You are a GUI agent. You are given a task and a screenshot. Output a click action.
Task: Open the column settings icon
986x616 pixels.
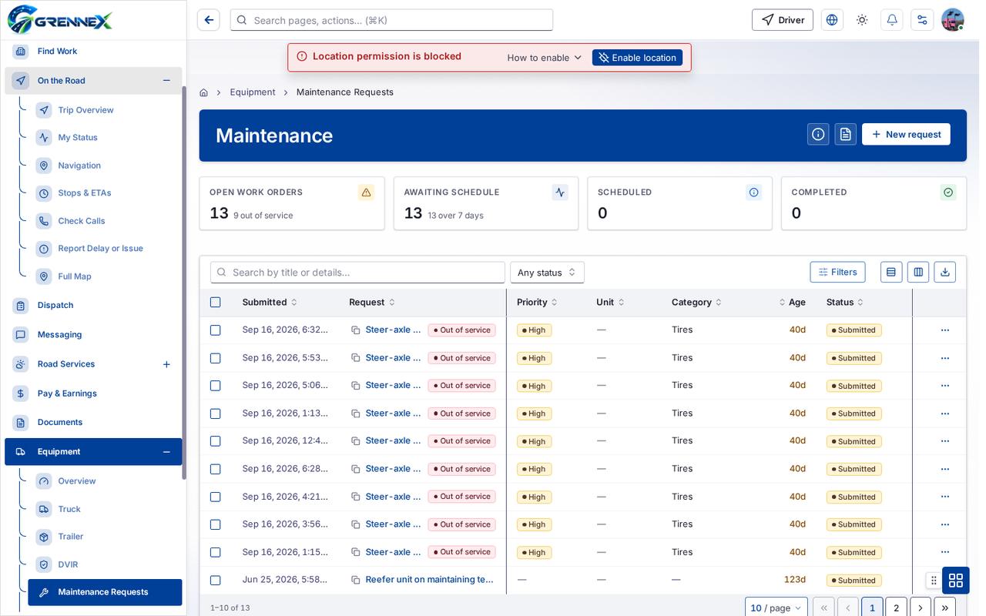[918, 272]
